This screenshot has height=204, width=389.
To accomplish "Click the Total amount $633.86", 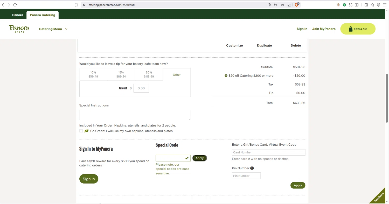I will click(x=299, y=103).
